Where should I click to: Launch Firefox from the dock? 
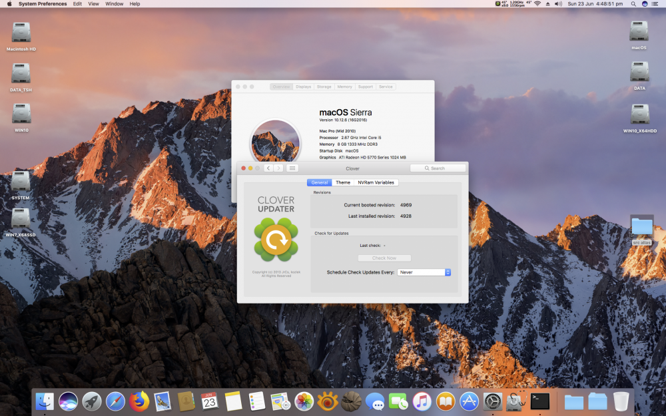139,401
